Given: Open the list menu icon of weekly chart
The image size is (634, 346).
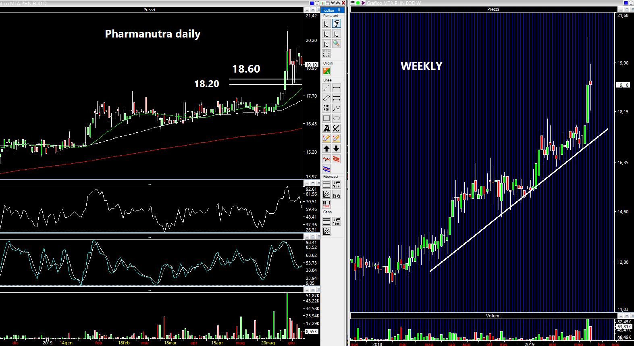Looking at the screenshot, I should coord(353,3).
